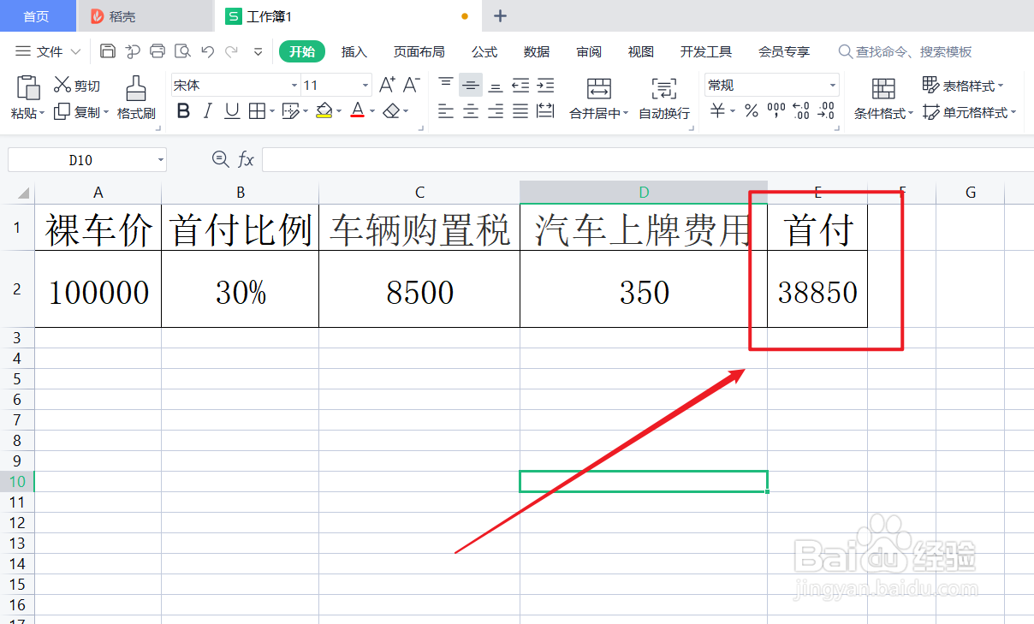Viewport: 1034px width, 624px height.
Task: Toggle bold formatting on selected cell
Action: tap(182, 111)
